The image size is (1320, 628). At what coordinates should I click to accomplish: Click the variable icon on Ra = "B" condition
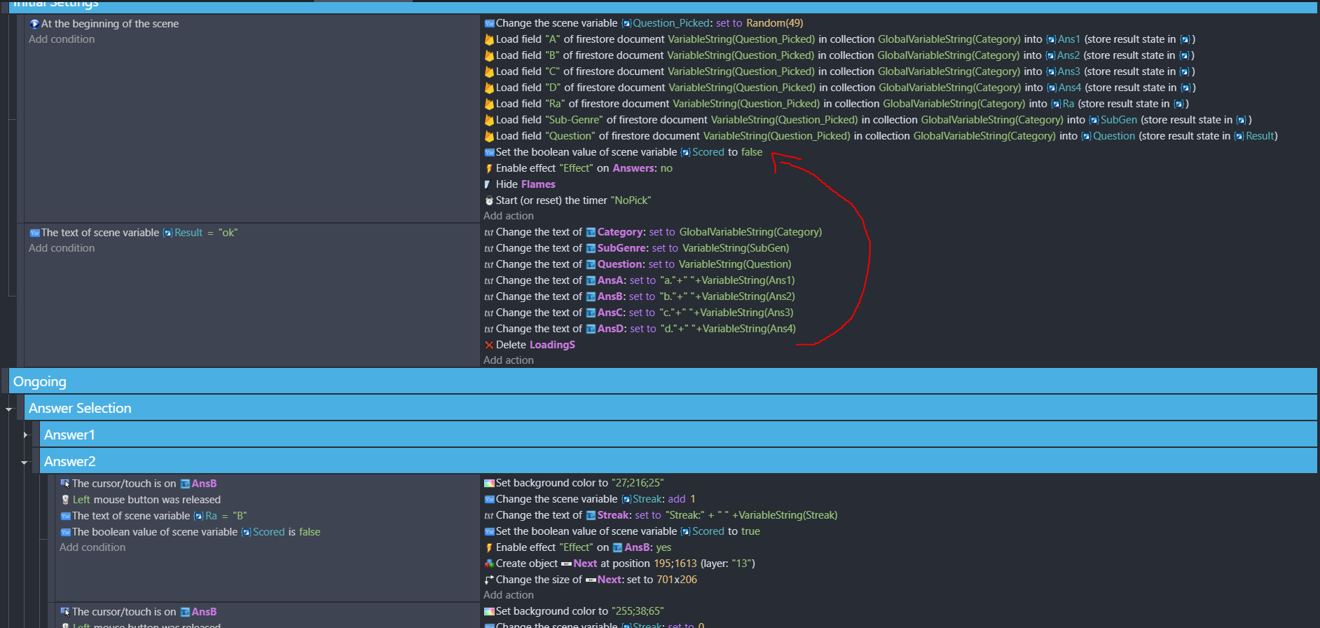coord(65,517)
